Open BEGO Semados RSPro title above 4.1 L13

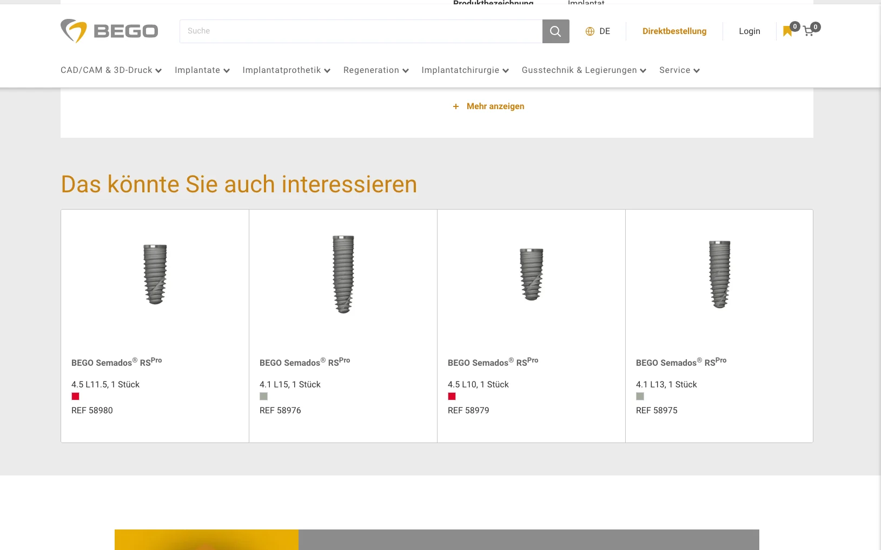[x=681, y=362]
